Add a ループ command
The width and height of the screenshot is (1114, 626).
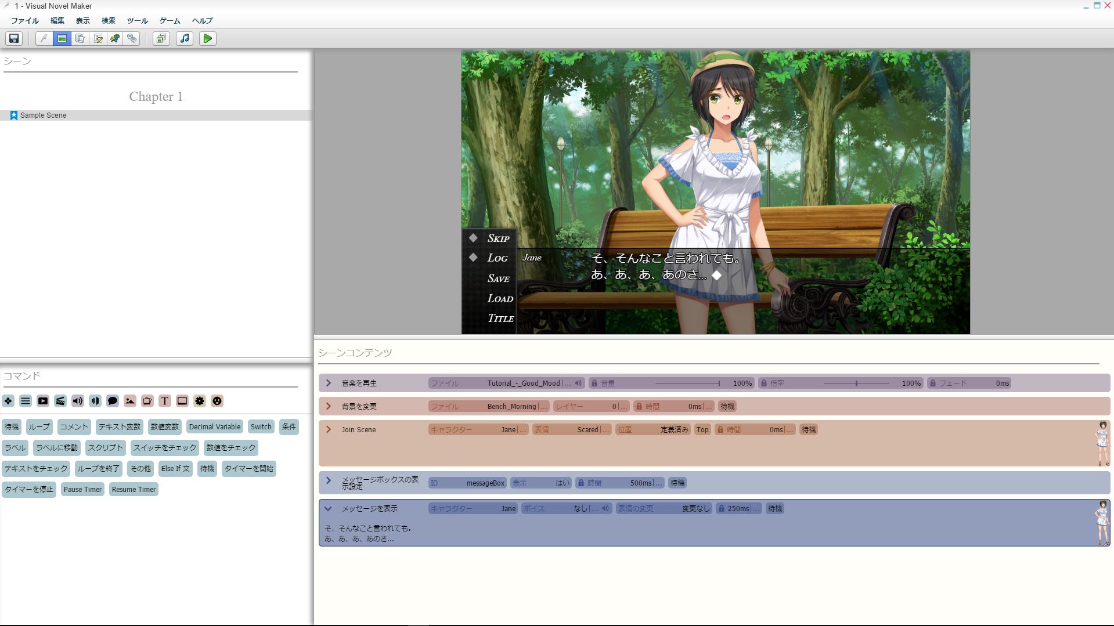point(39,427)
